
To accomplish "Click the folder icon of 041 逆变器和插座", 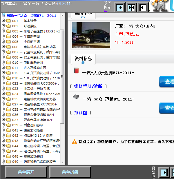I will click(8, 130).
